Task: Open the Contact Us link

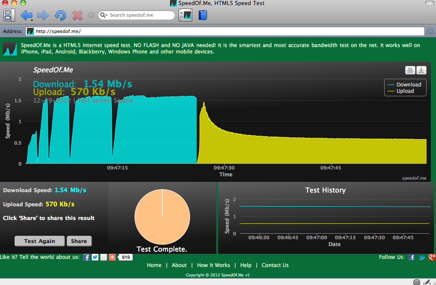Action: (275, 265)
